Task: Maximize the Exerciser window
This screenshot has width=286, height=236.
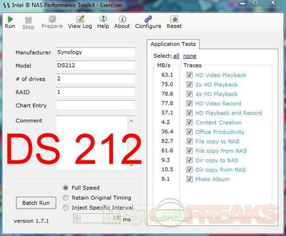Action: [255, 3]
